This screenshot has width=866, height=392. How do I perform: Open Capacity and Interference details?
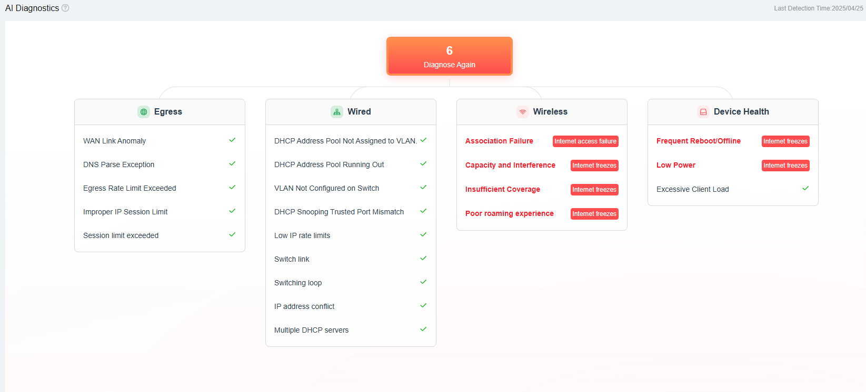tap(510, 165)
